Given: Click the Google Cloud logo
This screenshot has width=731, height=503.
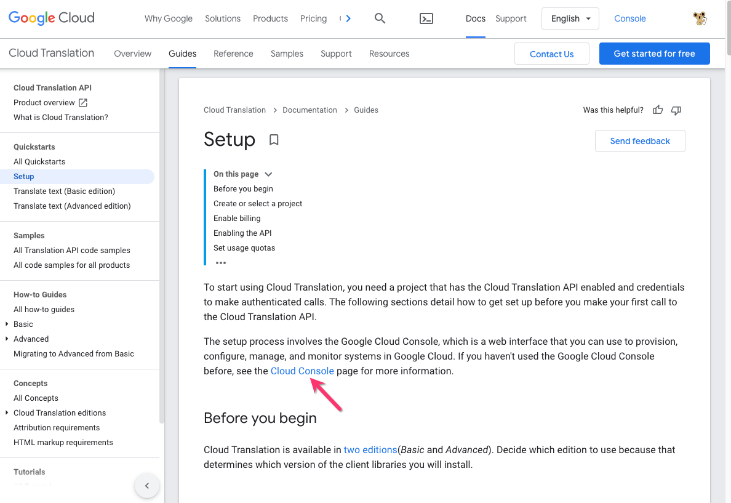Looking at the screenshot, I should [51, 18].
